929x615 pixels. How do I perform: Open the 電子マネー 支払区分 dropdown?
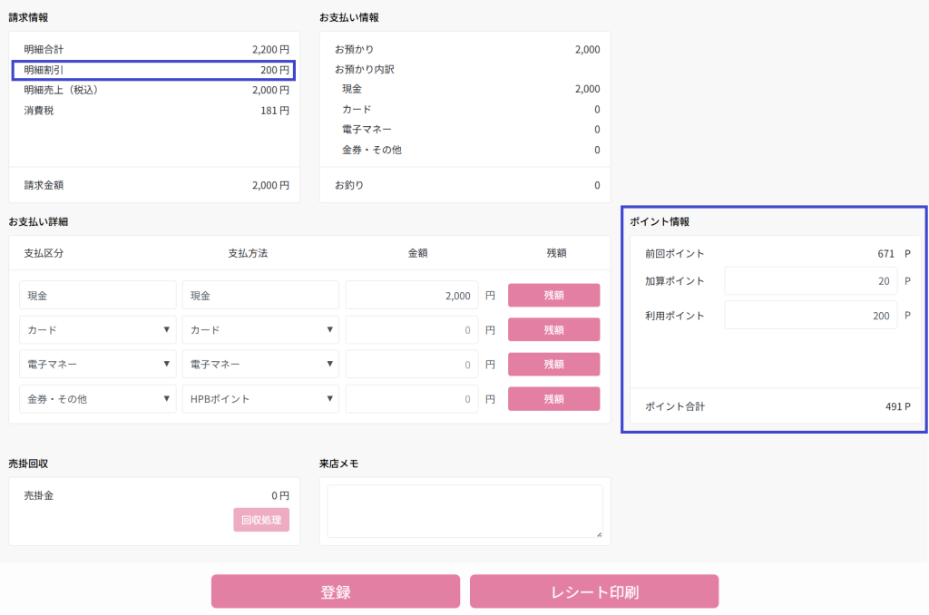pos(97,365)
